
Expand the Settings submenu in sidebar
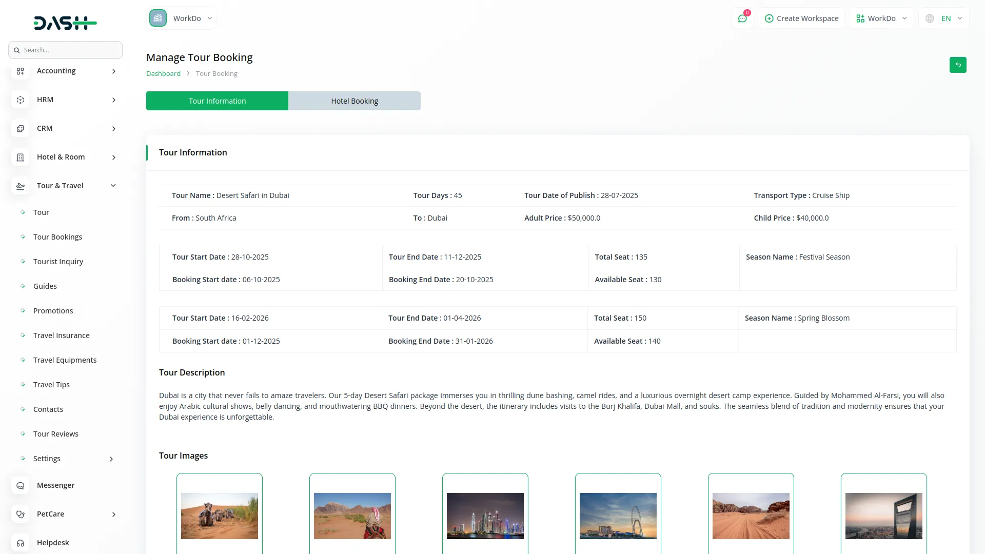point(47,458)
